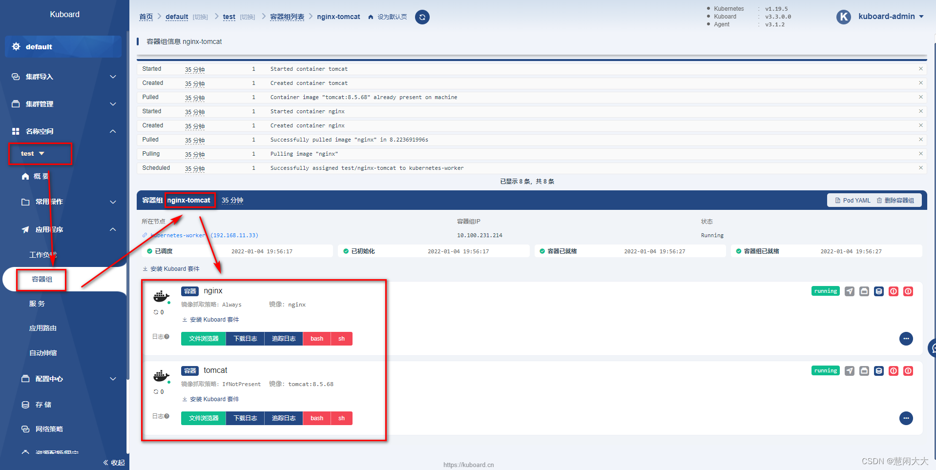Screen dimensions: 936x470
Task: Collapse the sidebar with 收起
Action: (x=114, y=462)
